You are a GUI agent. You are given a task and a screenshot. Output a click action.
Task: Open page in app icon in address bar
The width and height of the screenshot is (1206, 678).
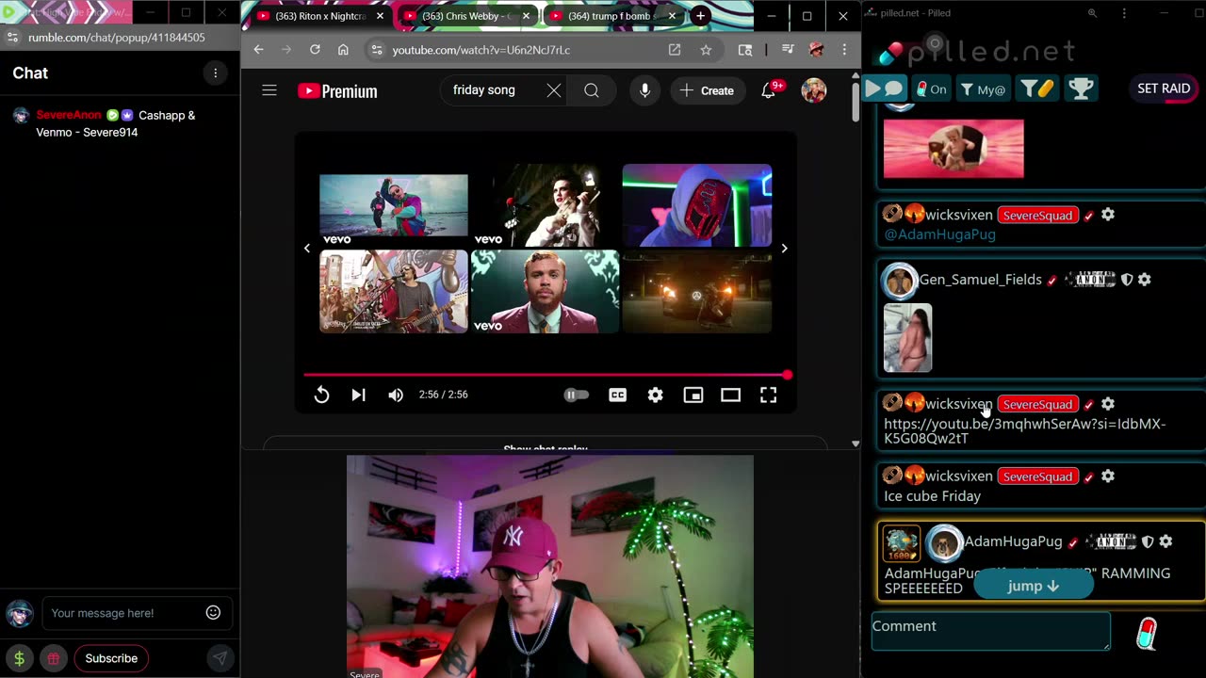[675, 50]
